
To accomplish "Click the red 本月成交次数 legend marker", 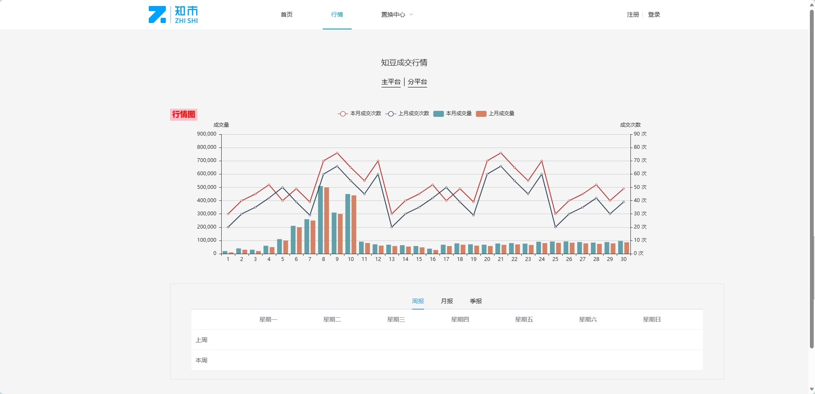I will [x=343, y=114].
